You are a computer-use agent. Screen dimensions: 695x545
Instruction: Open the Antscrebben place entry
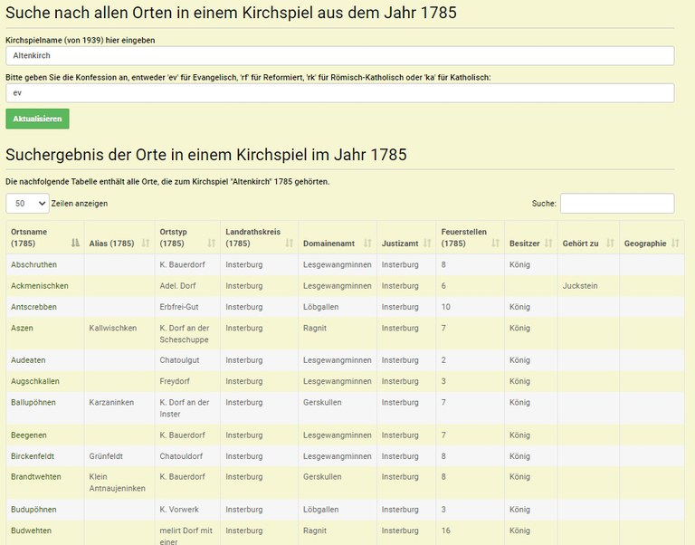(33, 307)
